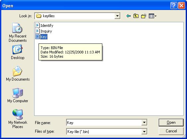Click the Open button
Screen dimensions: 187x139
coord(171,122)
